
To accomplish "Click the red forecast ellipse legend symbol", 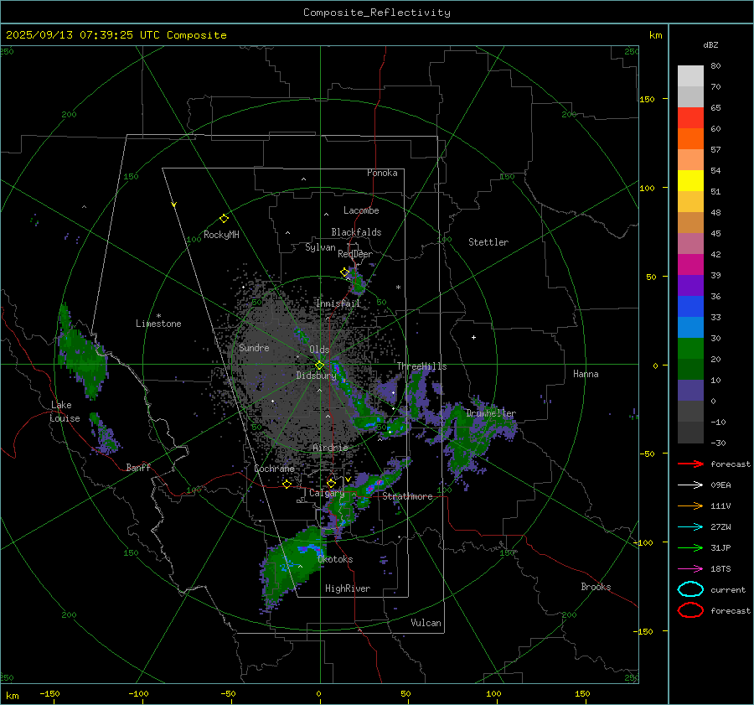I will click(x=690, y=610).
